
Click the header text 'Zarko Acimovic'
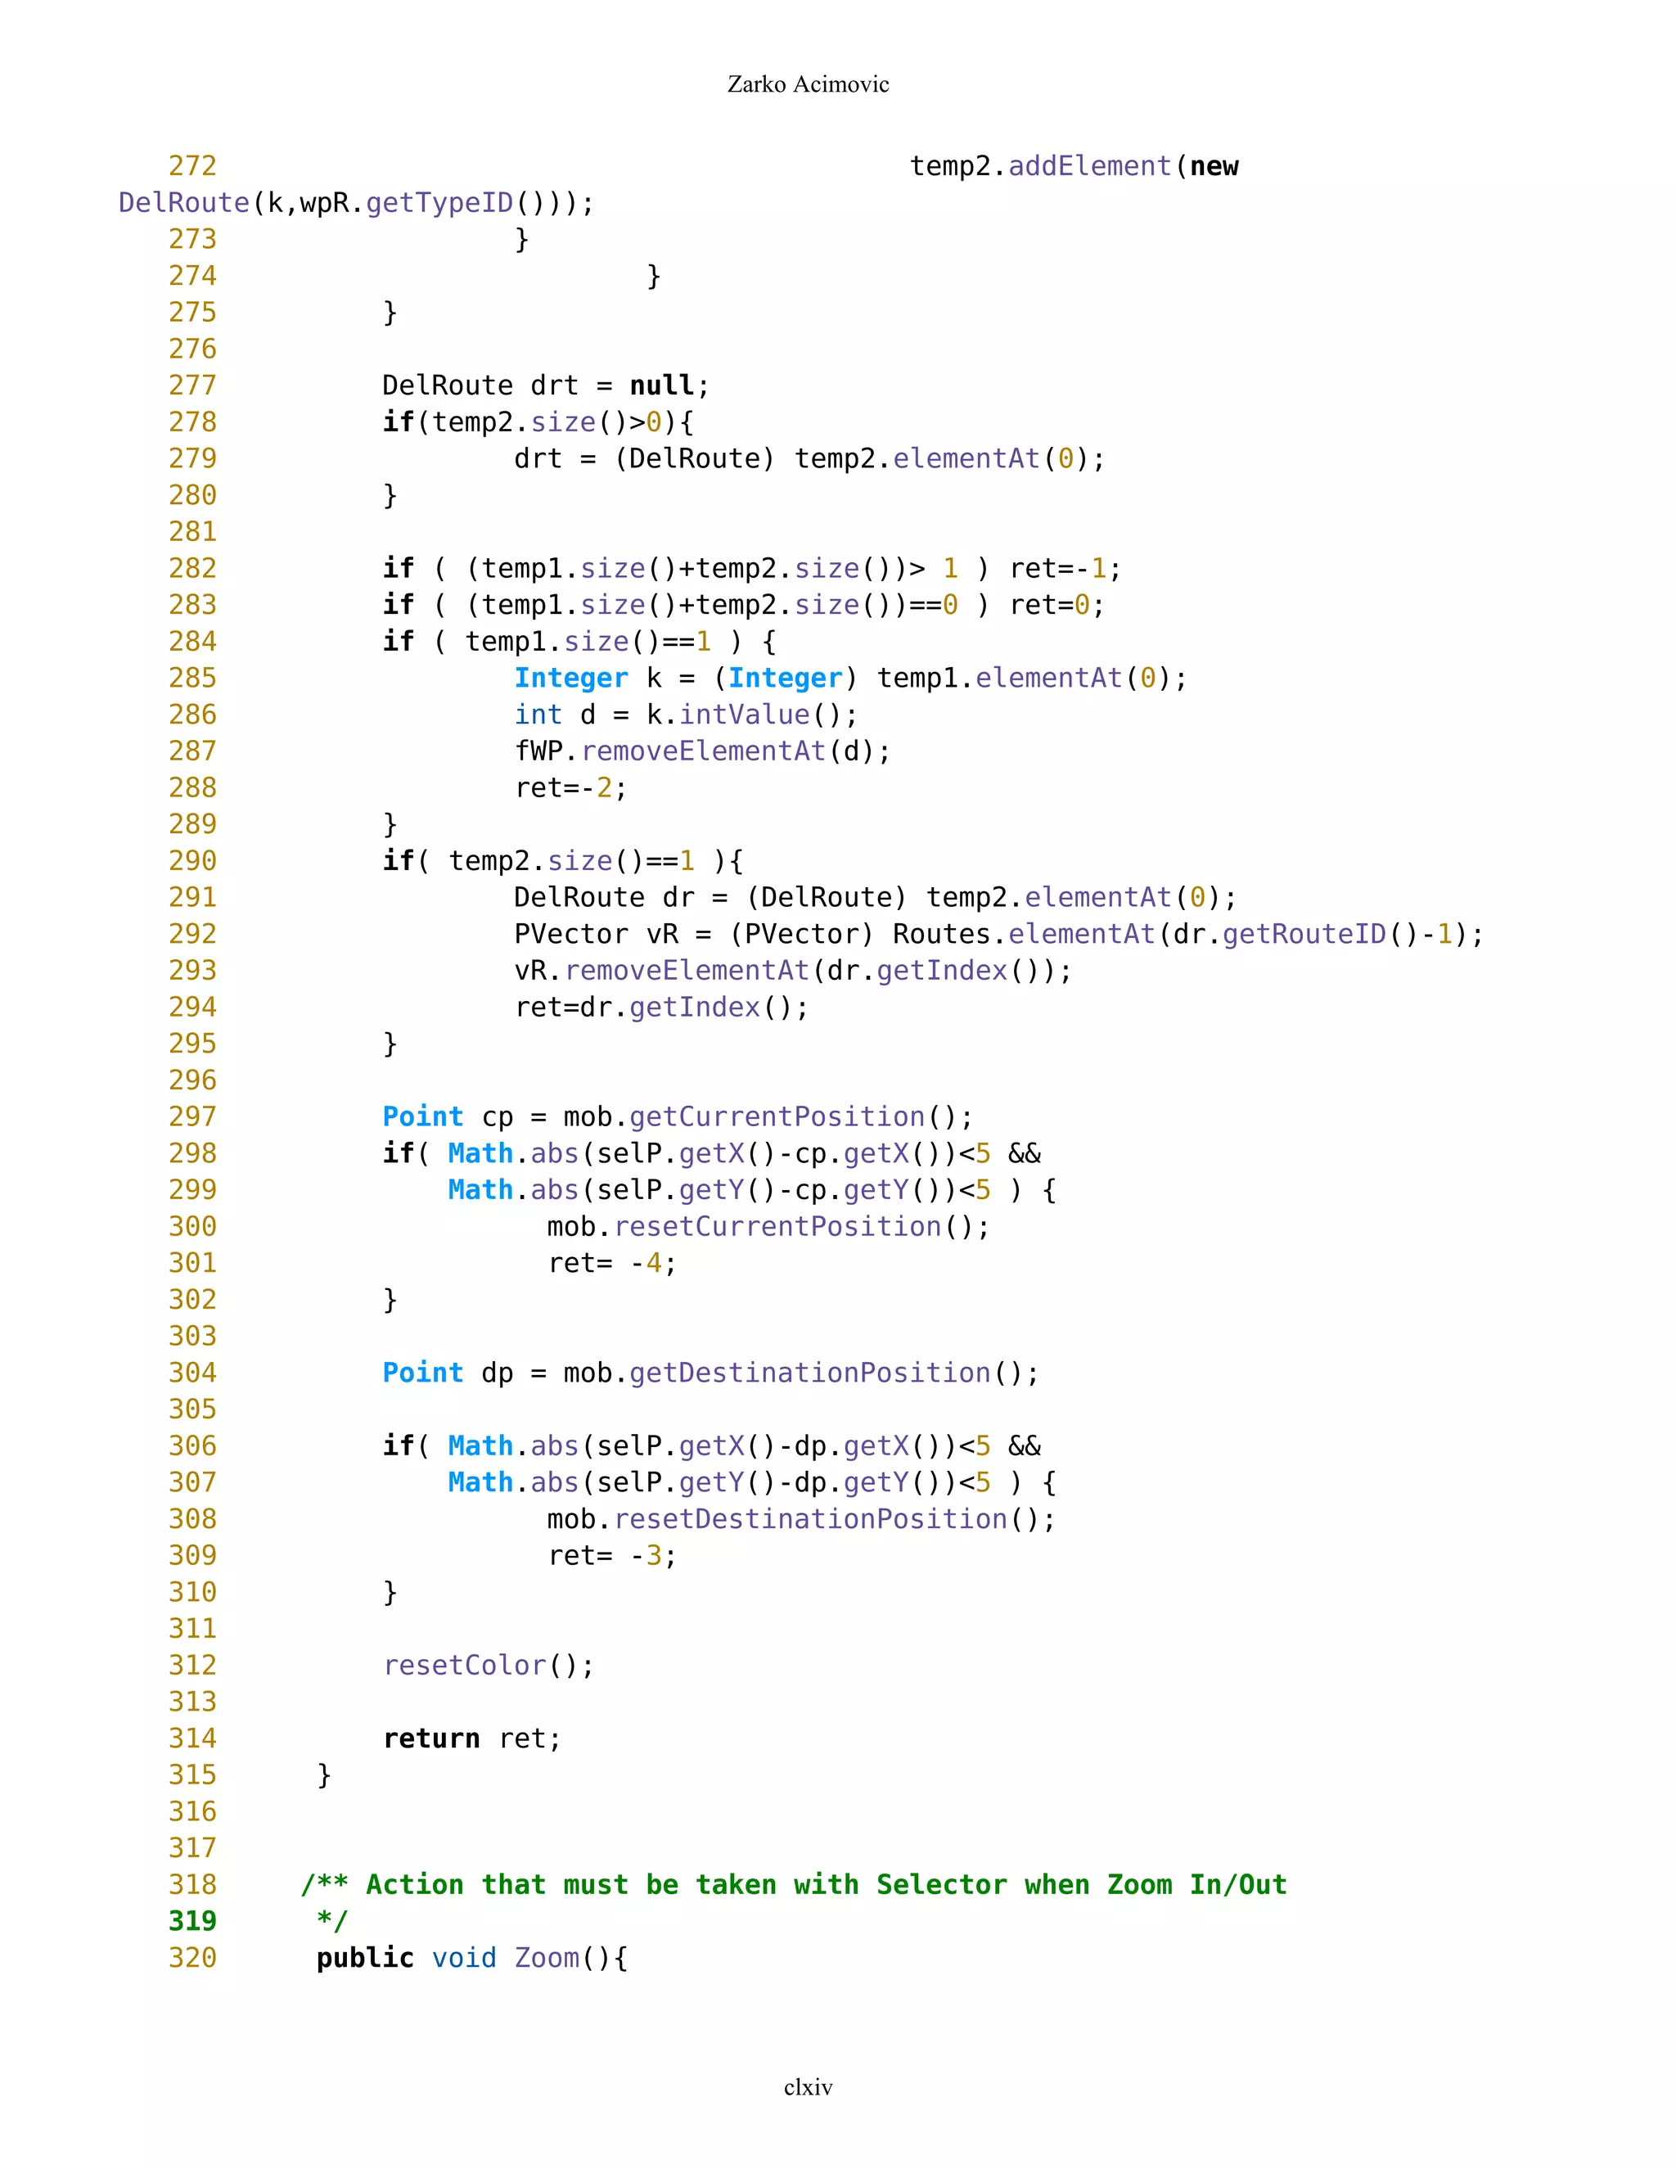tap(807, 84)
